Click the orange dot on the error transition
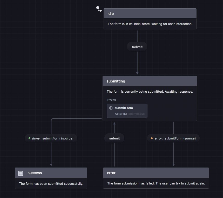Image resolution: width=223 pixels, height=198 pixels. point(152,138)
